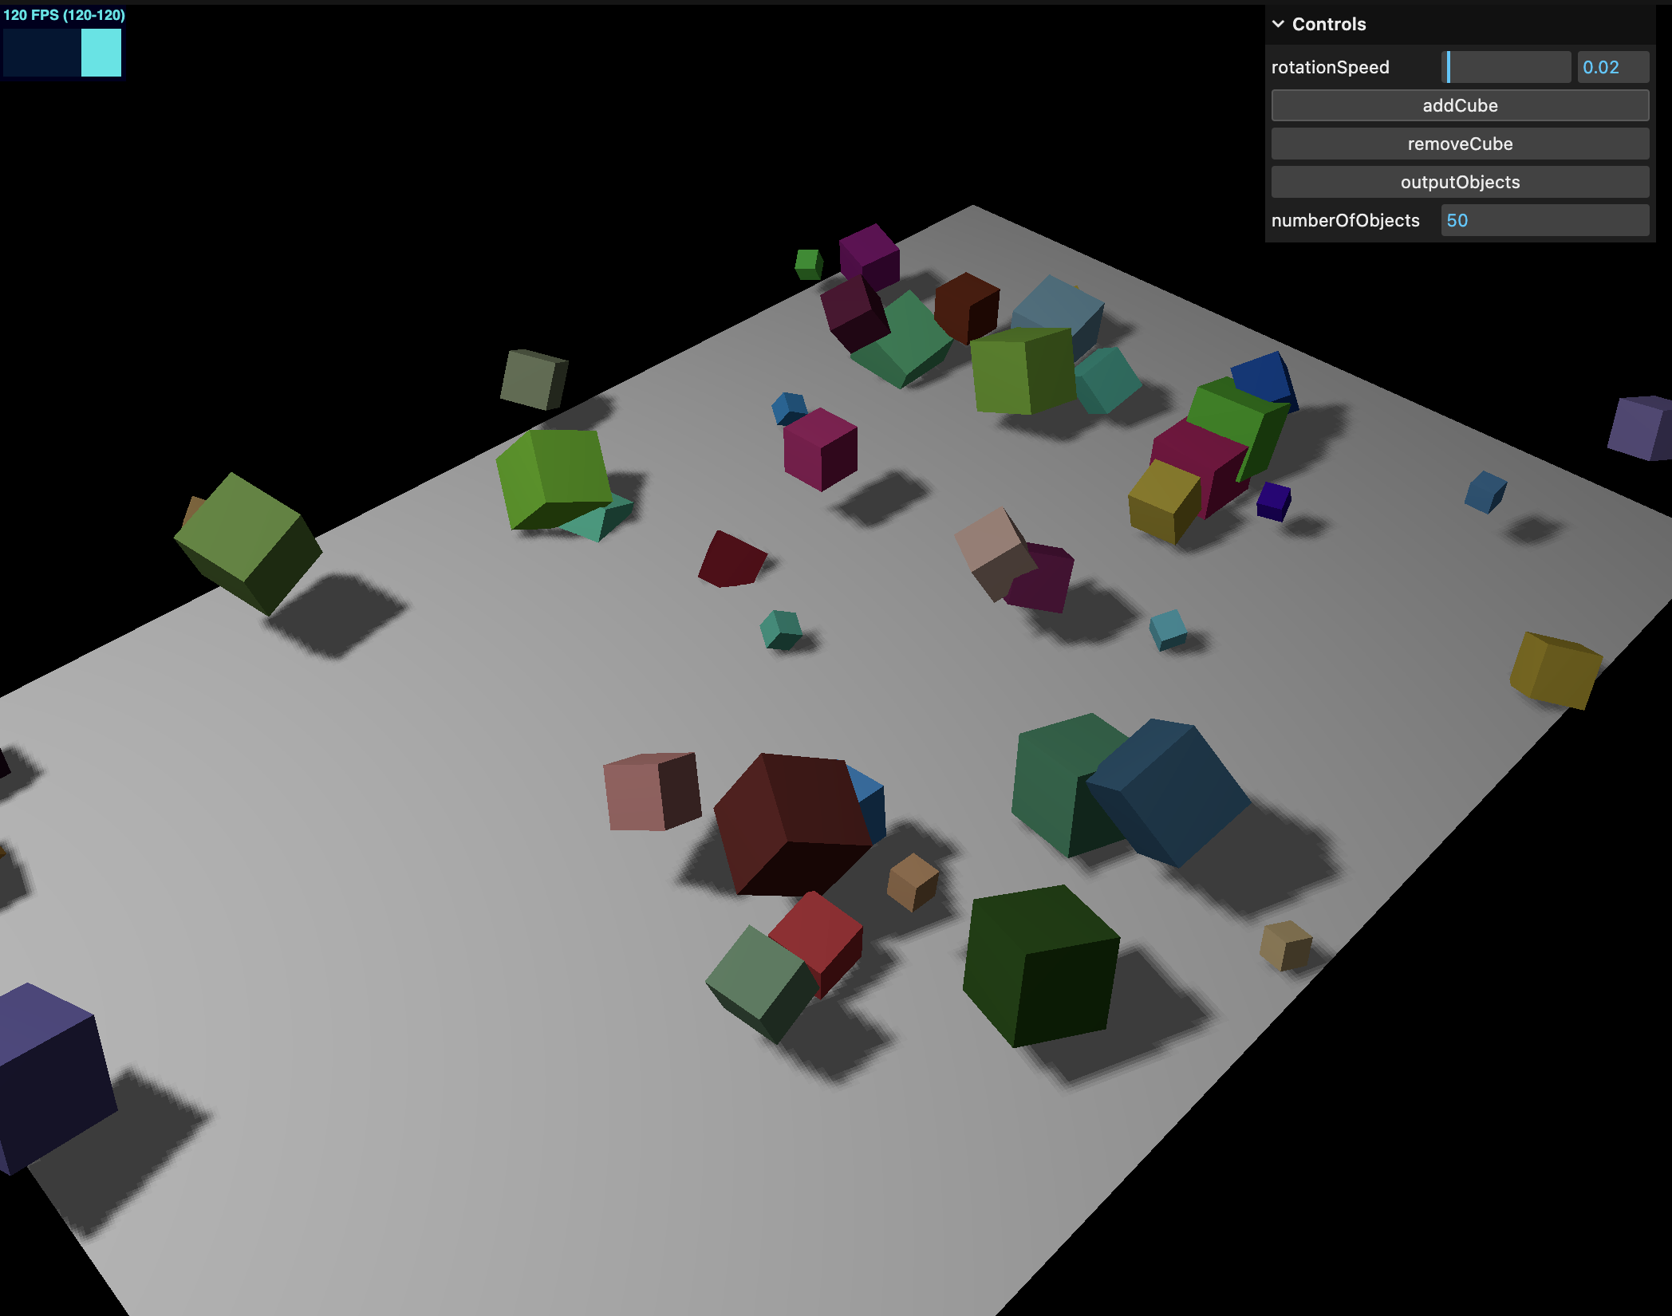Collapse the Controls panel chevron
This screenshot has height=1316, width=1672.
pyautogui.click(x=1278, y=24)
